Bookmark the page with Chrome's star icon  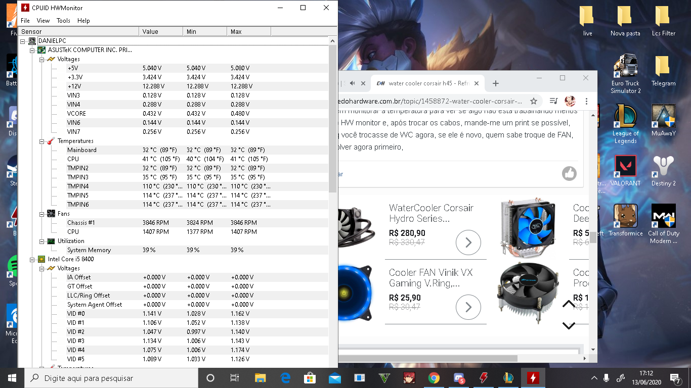[x=533, y=101]
